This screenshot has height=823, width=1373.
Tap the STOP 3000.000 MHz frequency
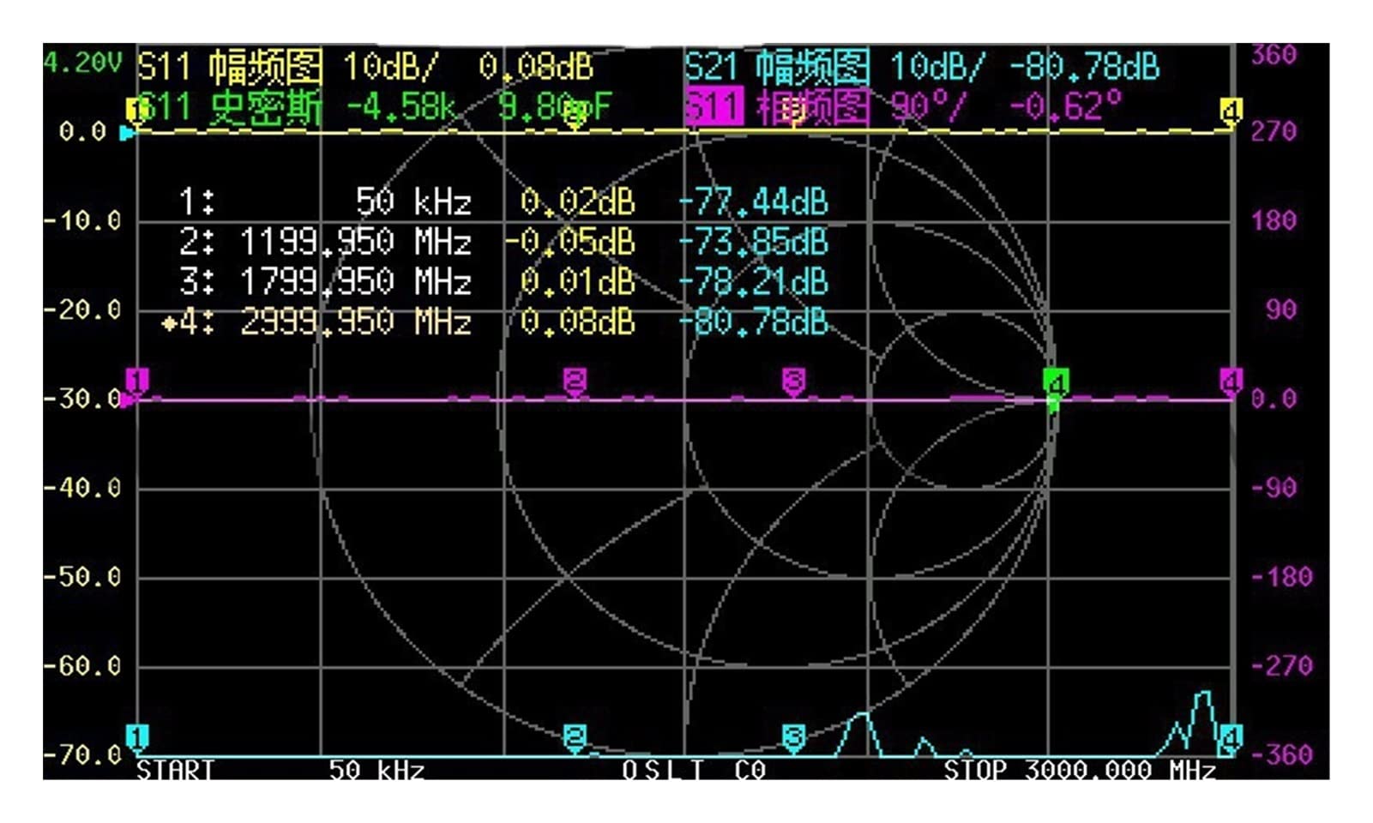(1080, 769)
